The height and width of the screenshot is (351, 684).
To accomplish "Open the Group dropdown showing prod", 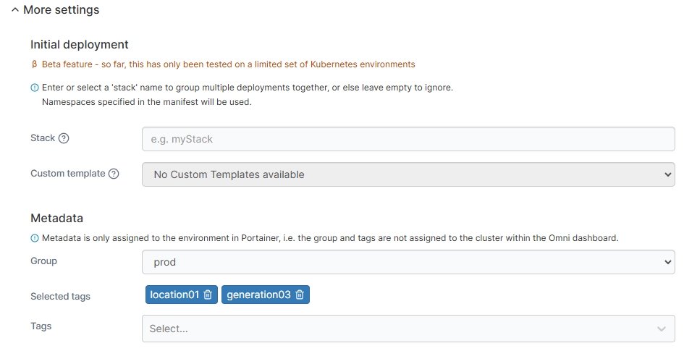I will tap(408, 262).
